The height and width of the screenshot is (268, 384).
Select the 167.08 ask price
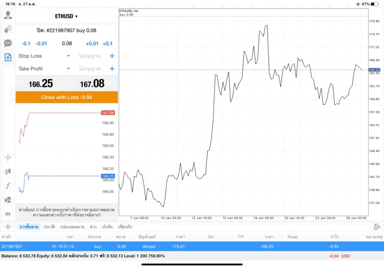92,84
